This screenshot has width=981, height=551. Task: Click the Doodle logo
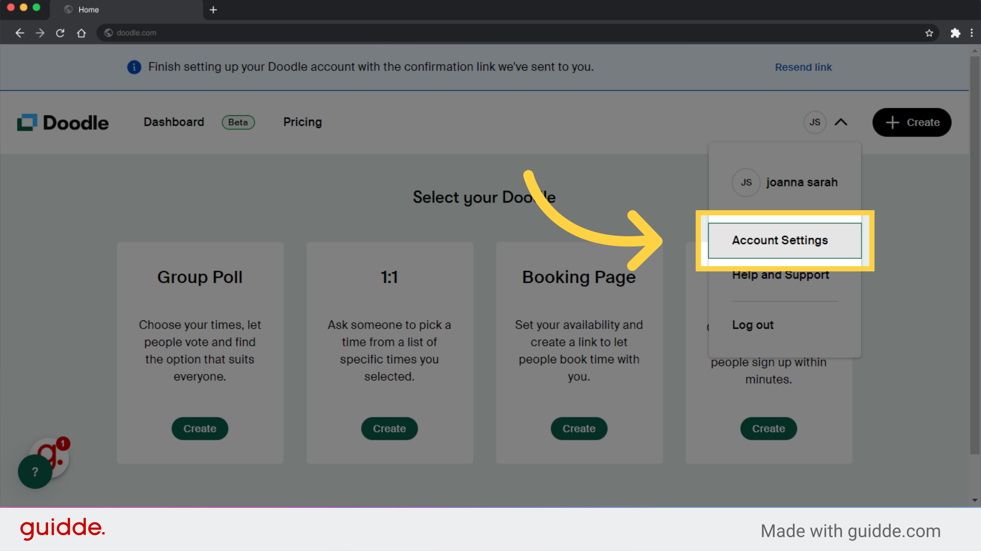point(62,122)
